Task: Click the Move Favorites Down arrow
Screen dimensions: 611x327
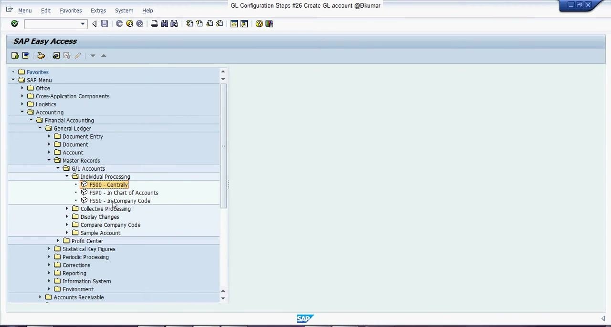Action: coord(93,56)
